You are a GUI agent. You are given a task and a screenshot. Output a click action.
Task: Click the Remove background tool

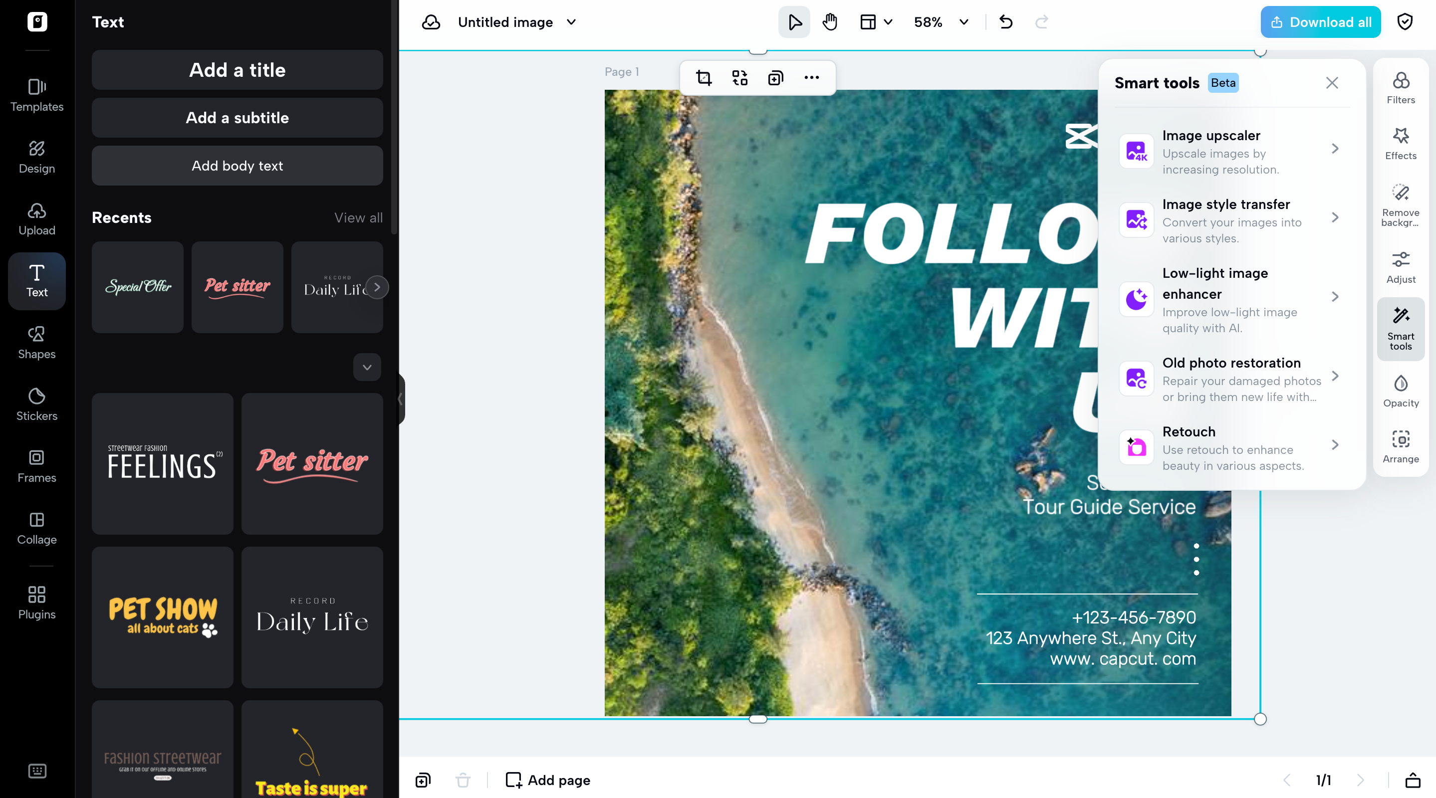point(1401,205)
